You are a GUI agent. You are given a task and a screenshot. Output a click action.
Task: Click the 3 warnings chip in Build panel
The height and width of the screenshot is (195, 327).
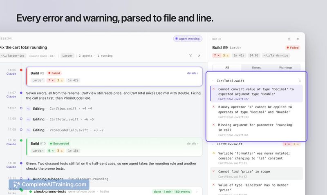pos(226,55)
